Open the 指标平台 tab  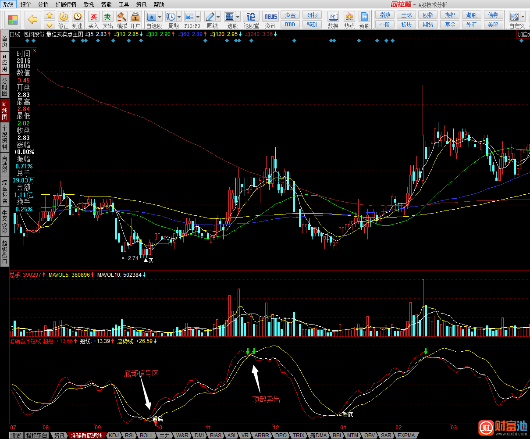click(x=36, y=435)
